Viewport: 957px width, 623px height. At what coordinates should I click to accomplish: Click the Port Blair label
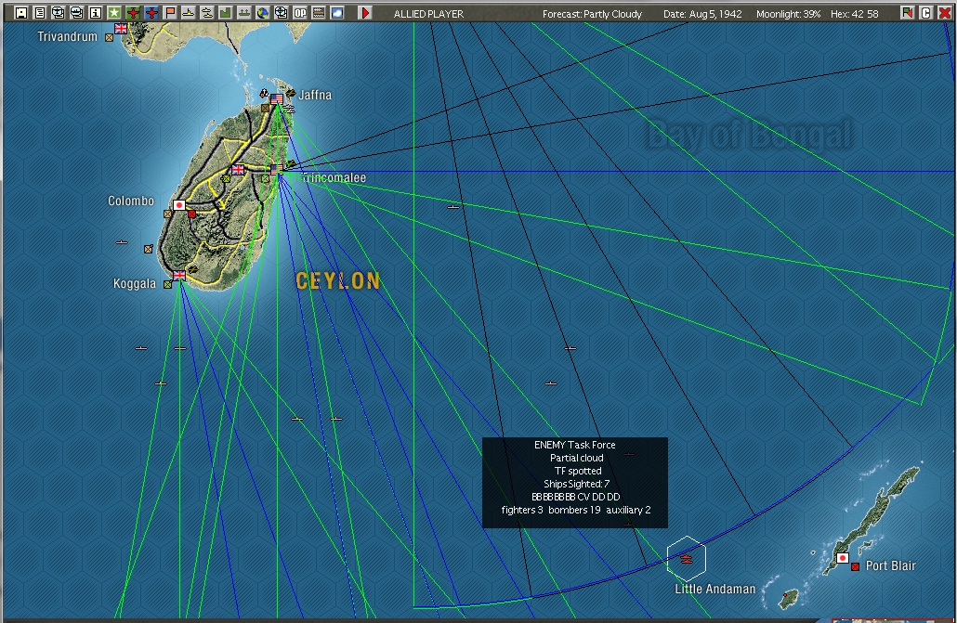890,565
